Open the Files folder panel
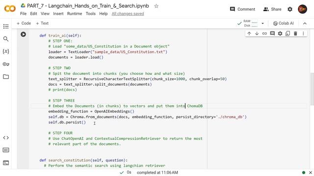Screen dimensions: 314x176 coord(6,77)
